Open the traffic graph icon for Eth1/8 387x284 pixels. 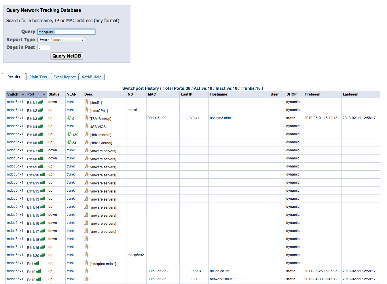click(40, 158)
